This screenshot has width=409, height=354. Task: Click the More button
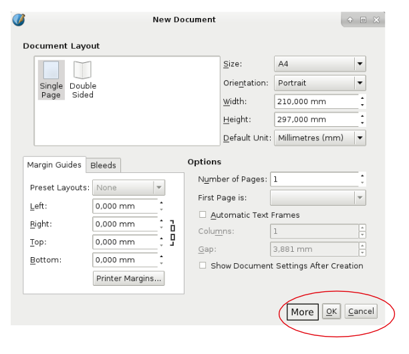302,312
